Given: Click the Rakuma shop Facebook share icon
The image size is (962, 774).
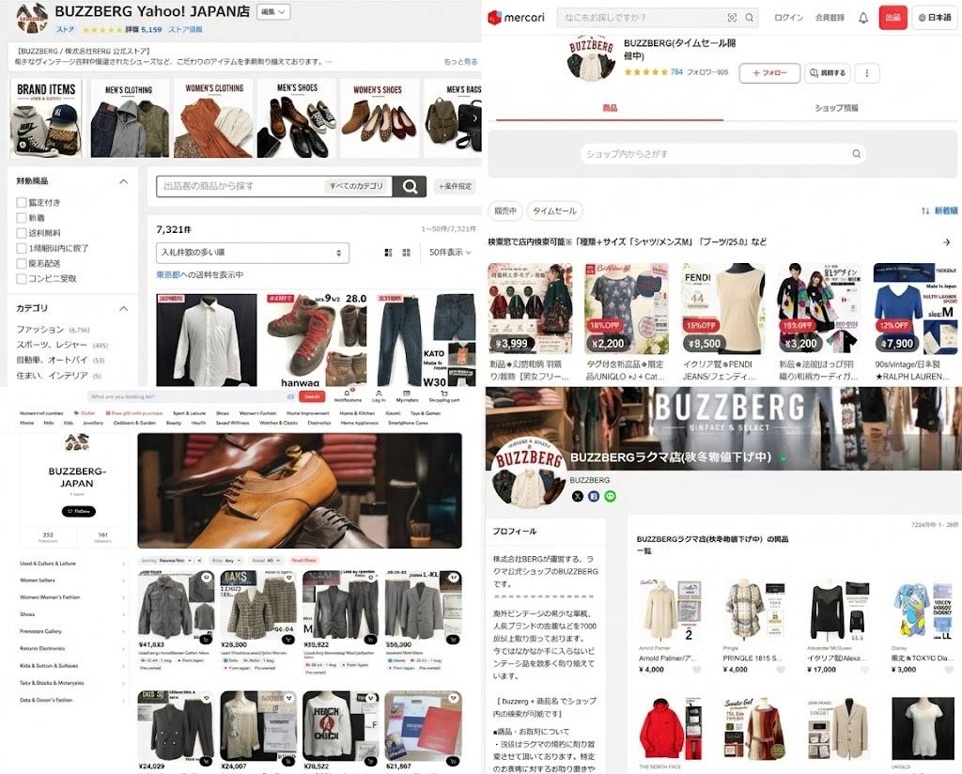Looking at the screenshot, I should (x=594, y=496).
